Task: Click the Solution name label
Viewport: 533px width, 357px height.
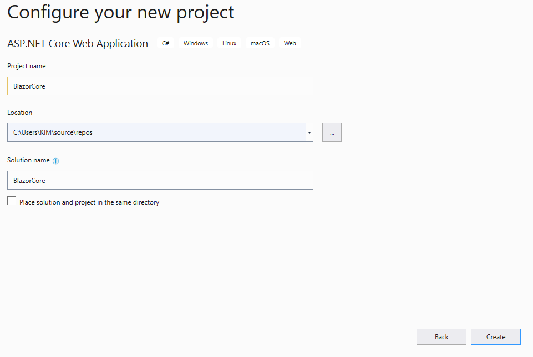Action: coord(28,160)
